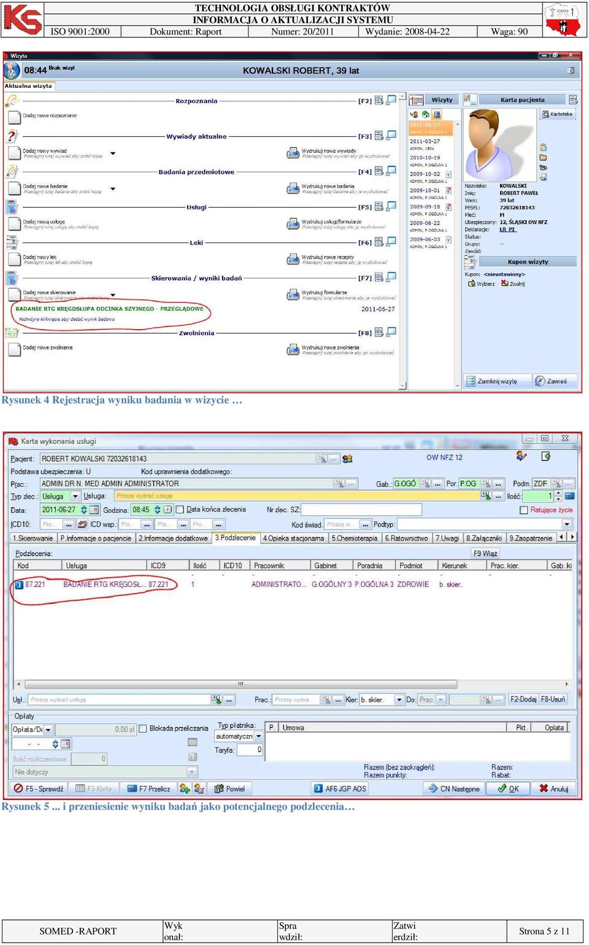Click the calendar icon next to Wizyty

click(x=417, y=99)
